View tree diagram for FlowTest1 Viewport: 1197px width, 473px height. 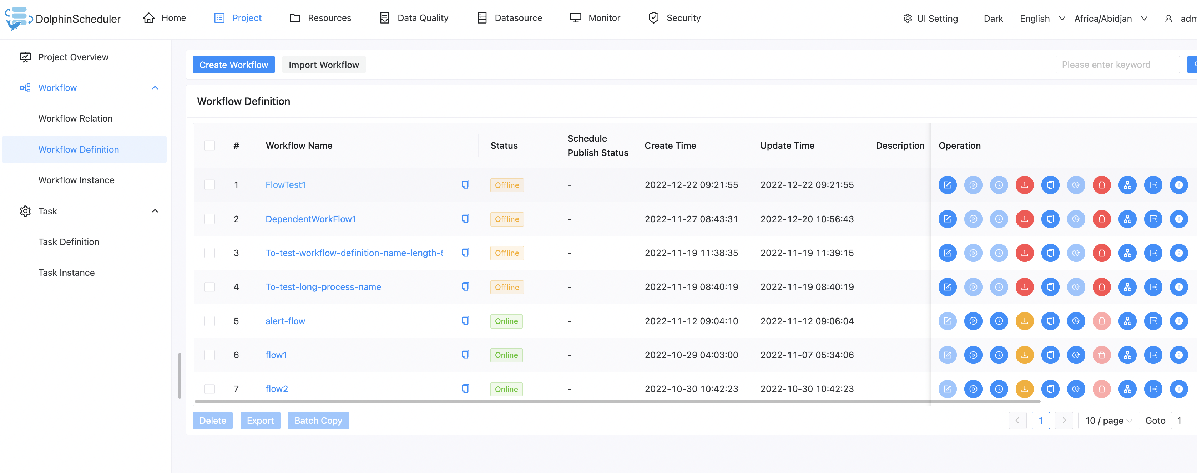click(x=1127, y=185)
